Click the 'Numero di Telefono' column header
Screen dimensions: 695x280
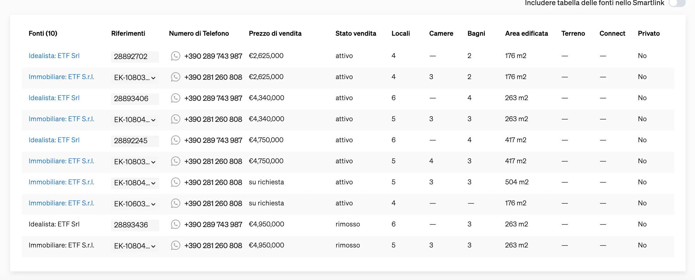tap(199, 33)
